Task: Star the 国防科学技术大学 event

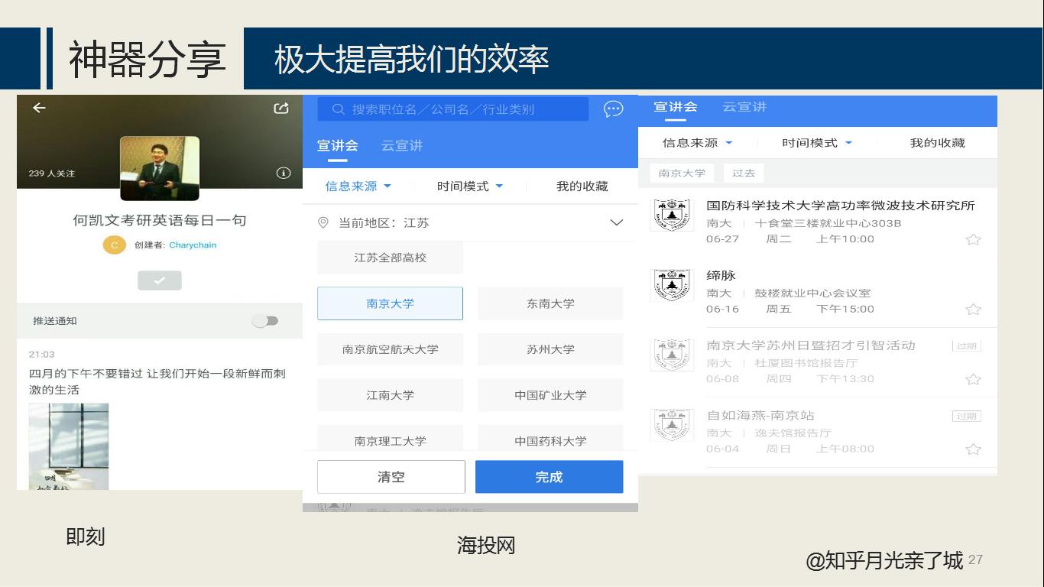Action: tap(973, 239)
